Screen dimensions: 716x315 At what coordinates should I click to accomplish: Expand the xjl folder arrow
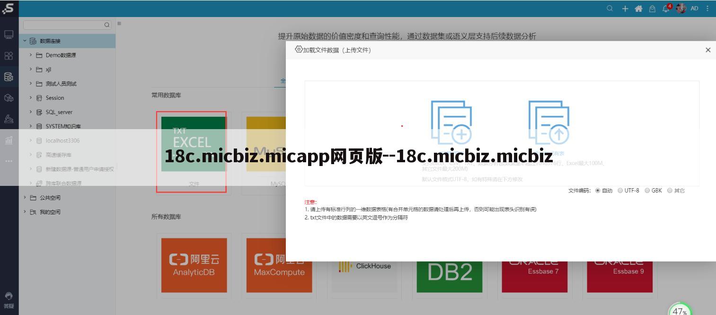(31, 70)
